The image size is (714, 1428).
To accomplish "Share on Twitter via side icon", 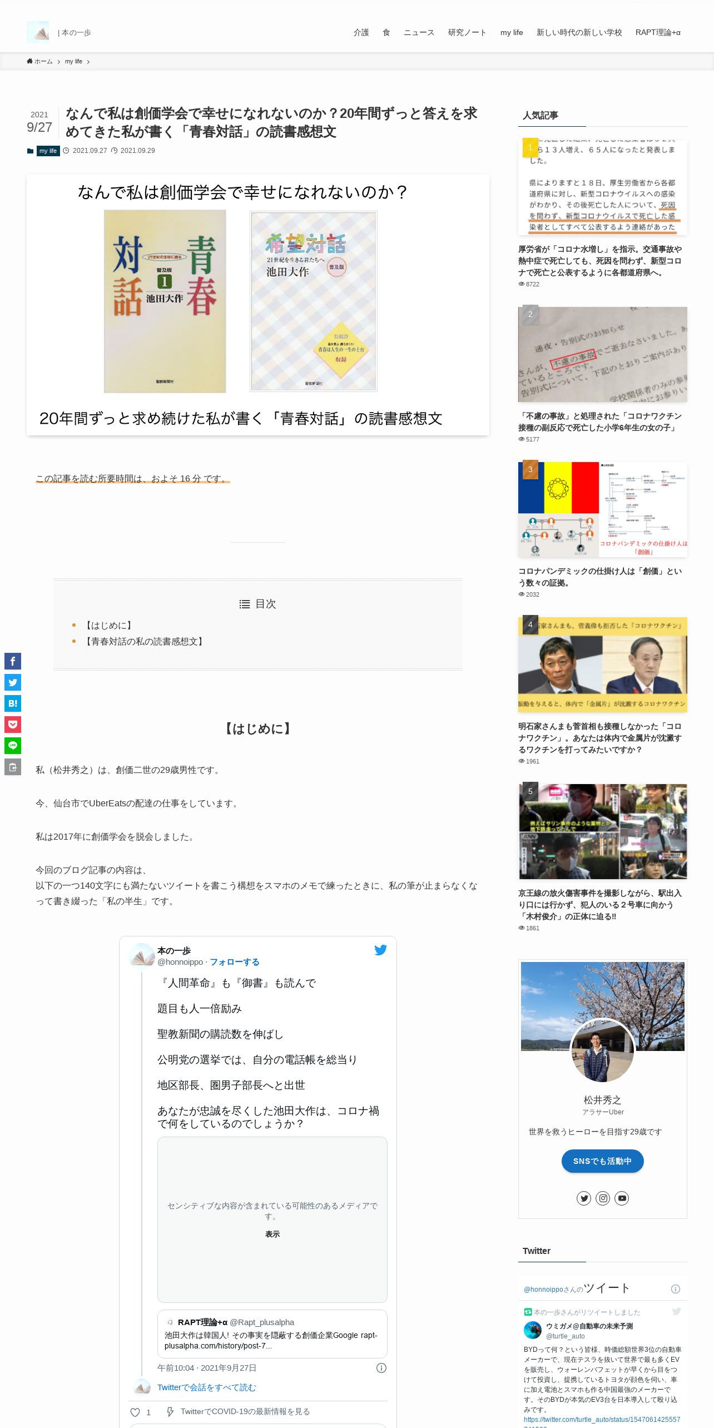I will (13, 682).
